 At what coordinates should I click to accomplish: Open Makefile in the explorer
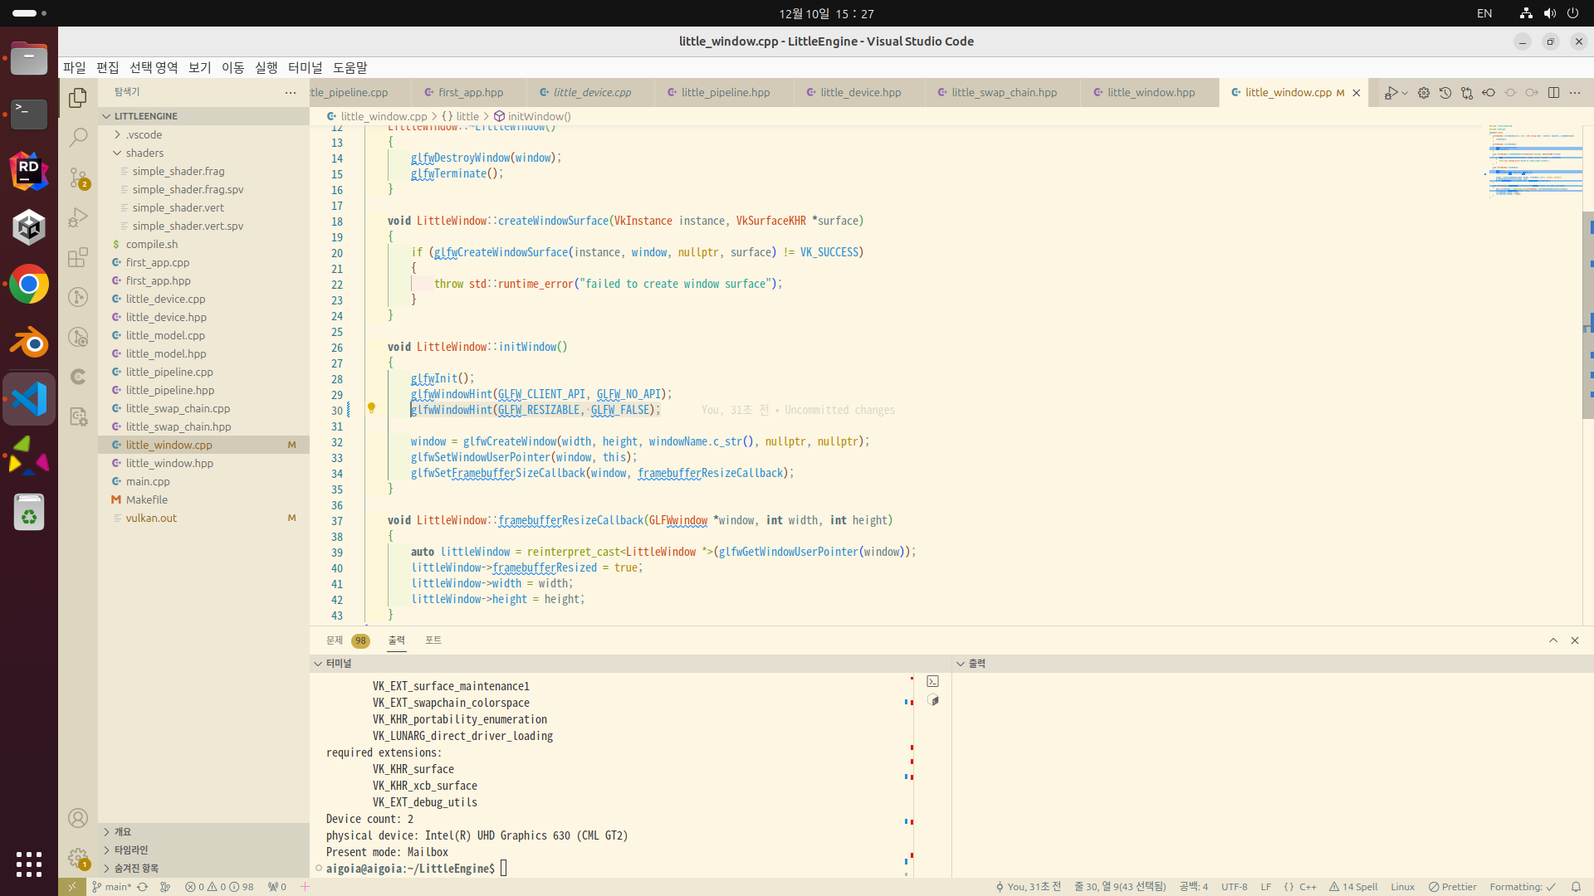coord(203,499)
